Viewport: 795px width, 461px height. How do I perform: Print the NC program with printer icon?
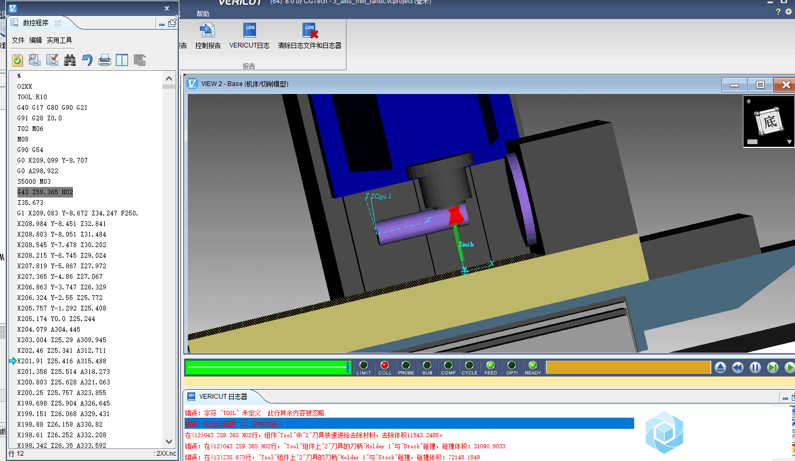[x=105, y=60]
